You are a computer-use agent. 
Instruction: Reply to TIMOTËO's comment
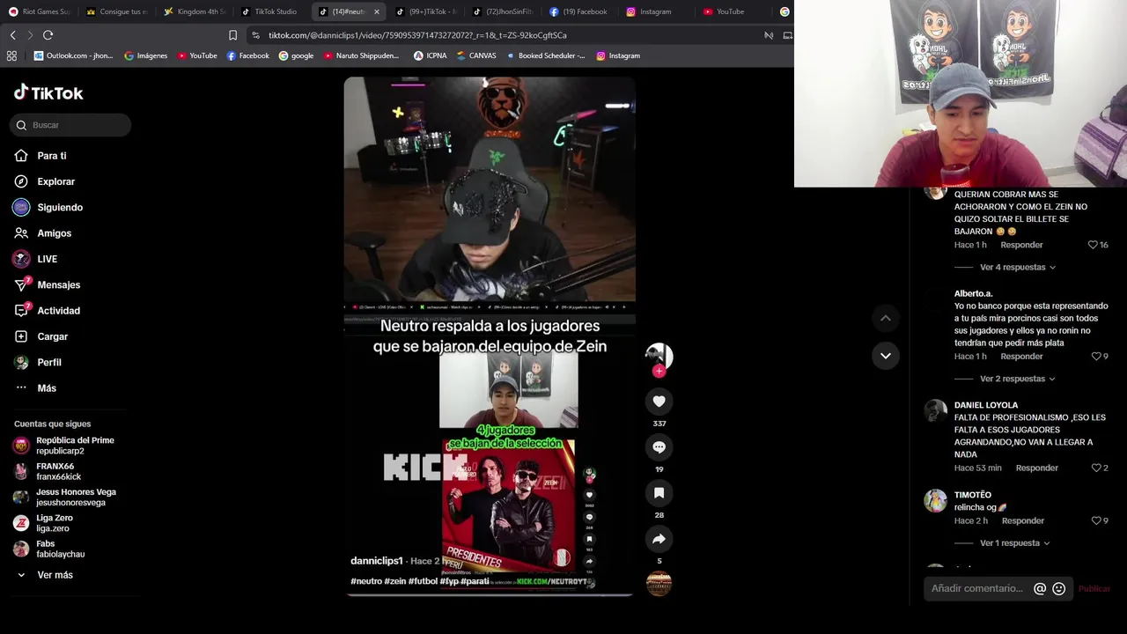1022,520
